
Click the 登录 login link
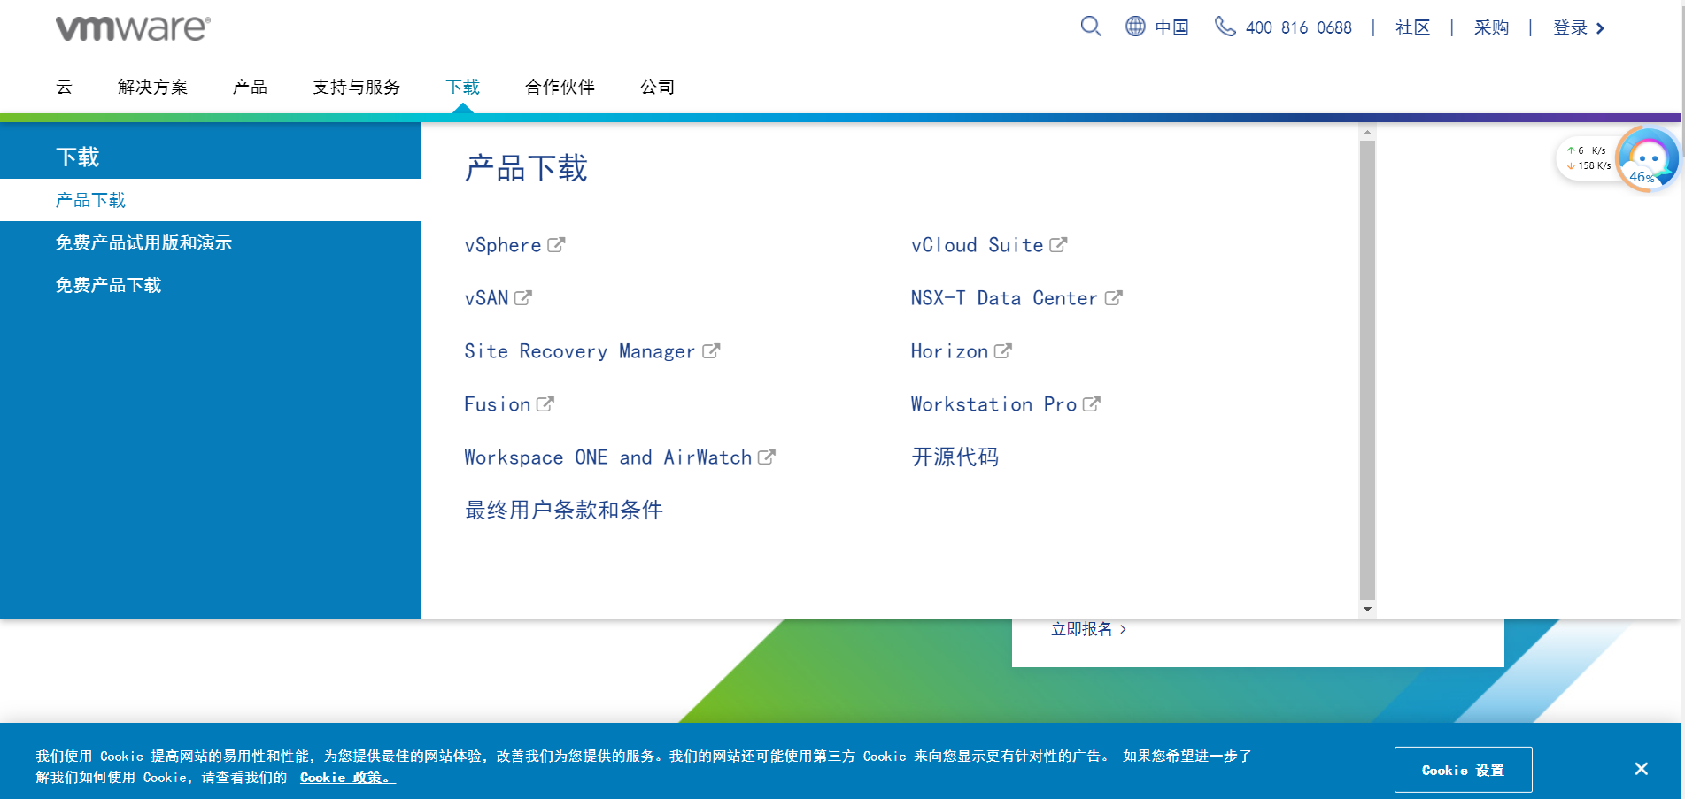click(1570, 27)
